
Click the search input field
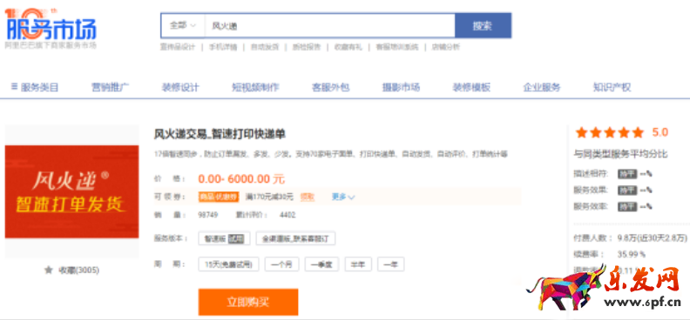[x=329, y=25]
